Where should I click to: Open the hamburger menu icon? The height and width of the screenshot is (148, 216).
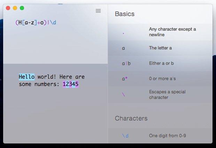pos(98,11)
